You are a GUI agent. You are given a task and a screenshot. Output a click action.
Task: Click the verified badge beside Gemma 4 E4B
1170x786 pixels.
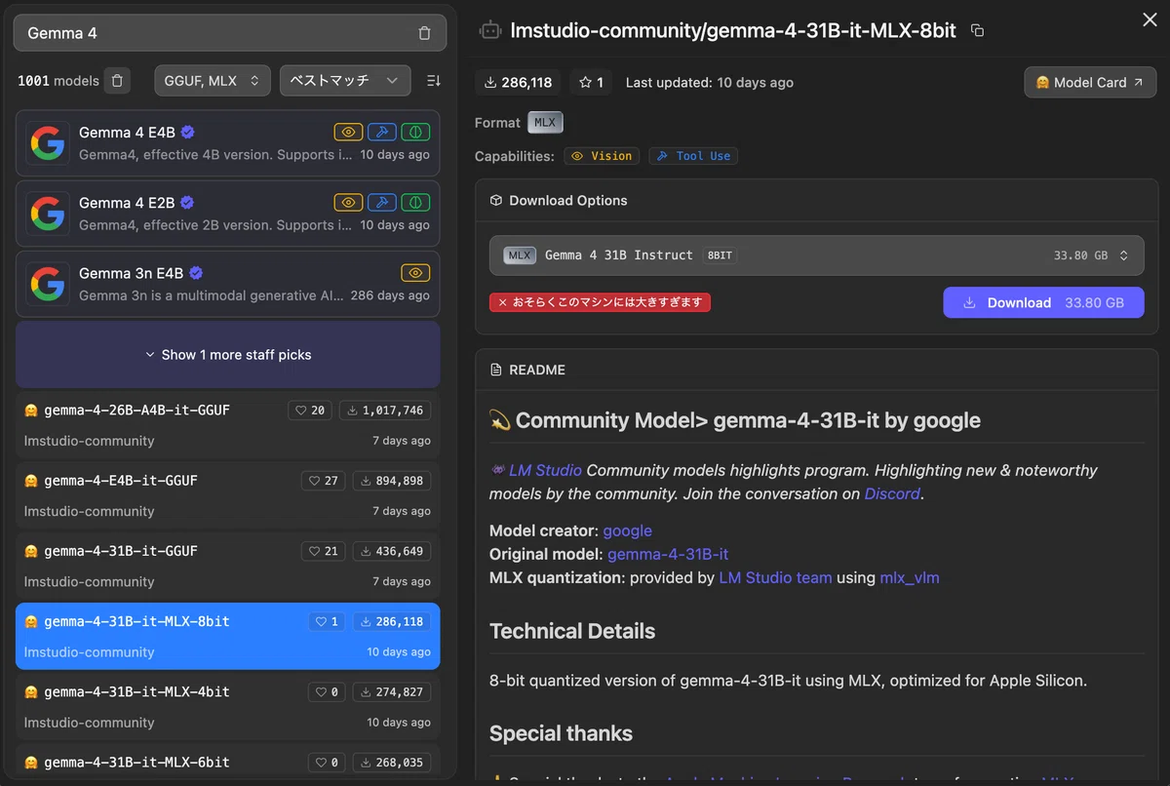tap(187, 133)
